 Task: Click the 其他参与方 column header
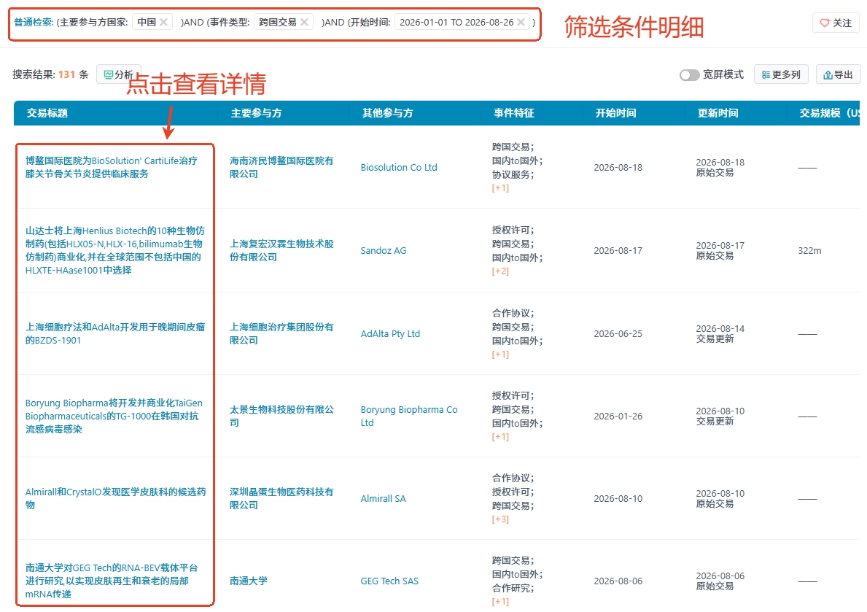pyautogui.click(x=387, y=113)
